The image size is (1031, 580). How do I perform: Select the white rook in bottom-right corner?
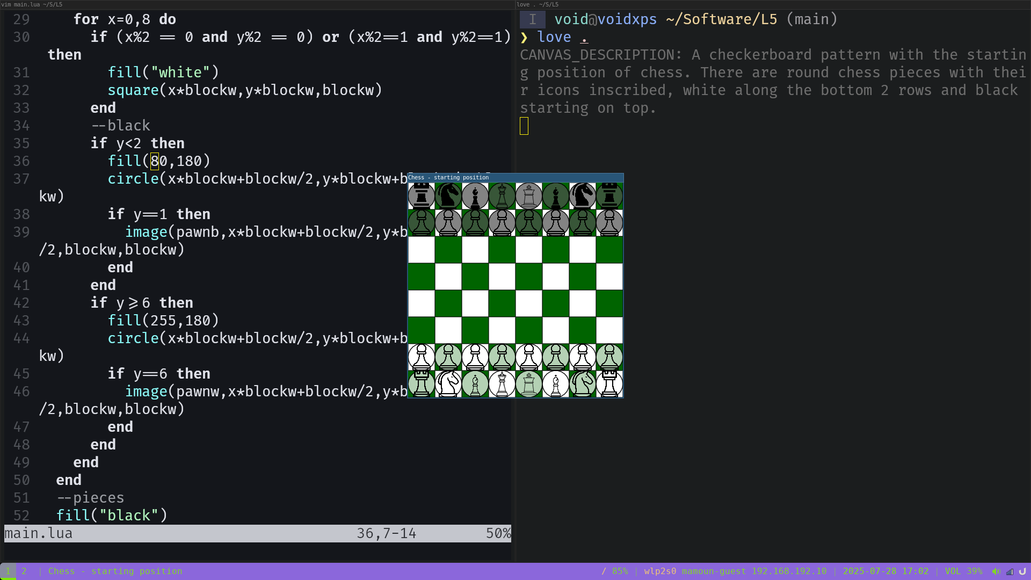[x=609, y=384]
